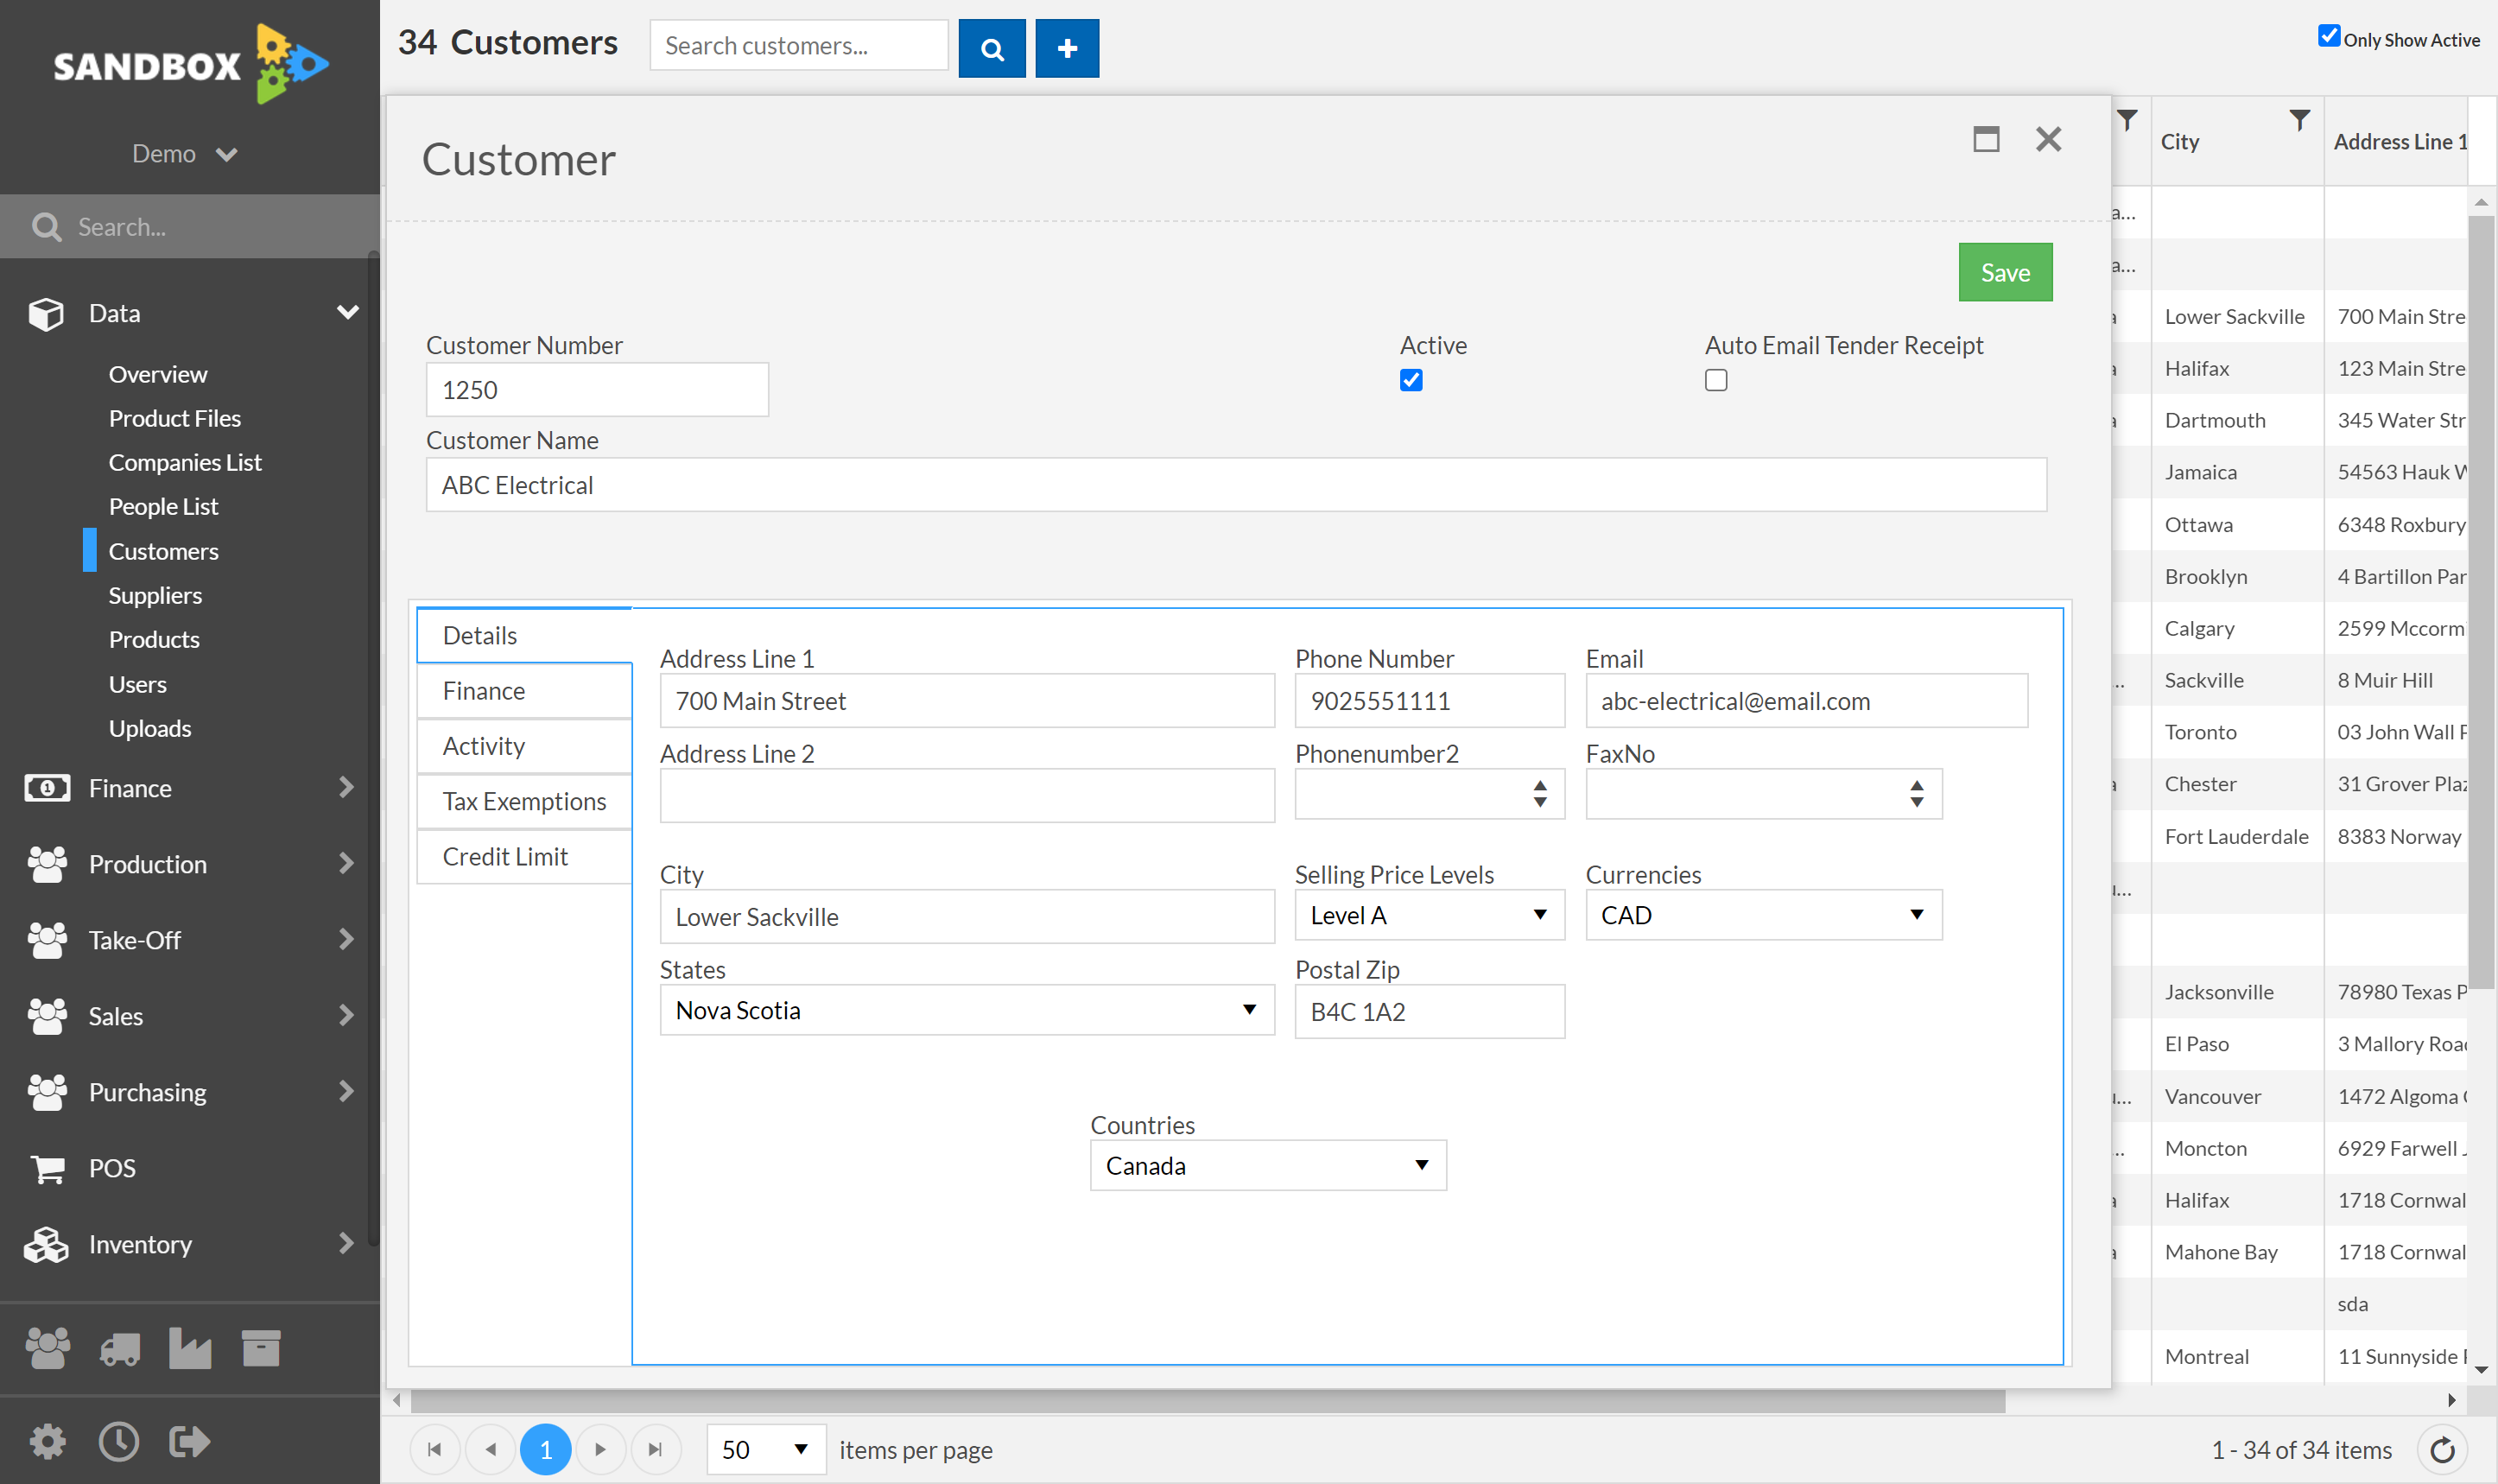The width and height of the screenshot is (2498, 1484).
Task: Click the Inventory boxes icon
Action: pyautogui.click(x=47, y=1244)
